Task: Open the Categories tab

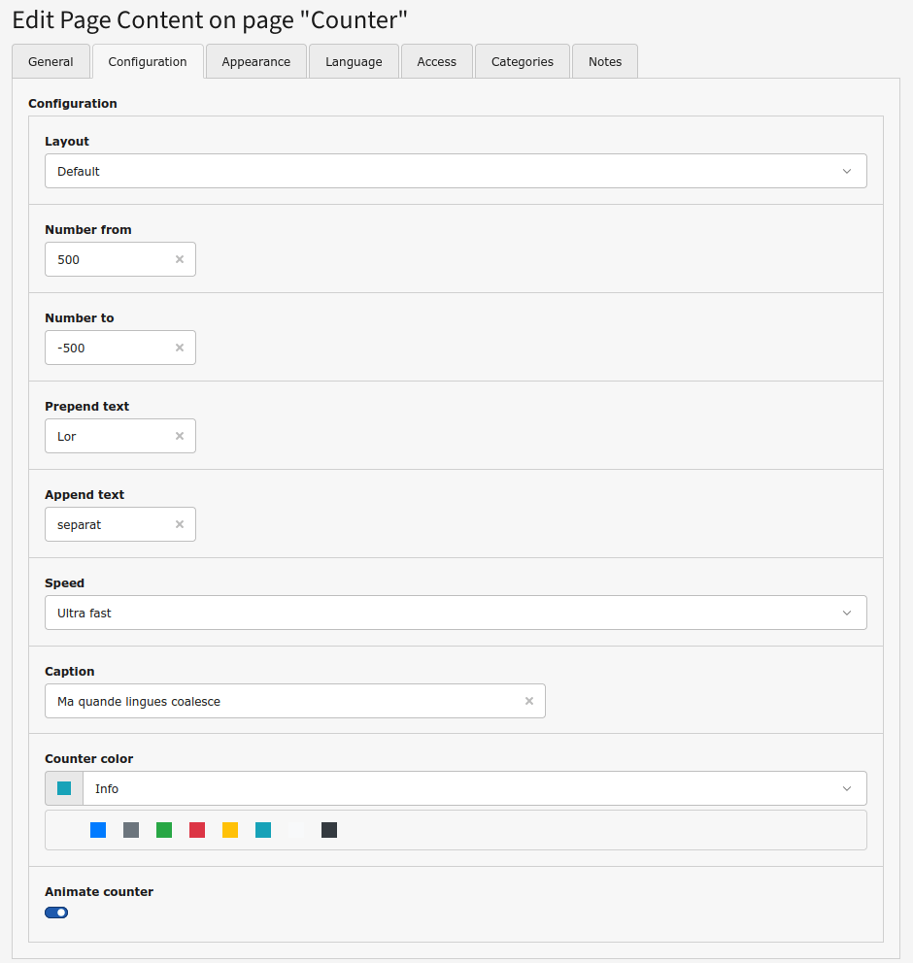Action: click(522, 61)
